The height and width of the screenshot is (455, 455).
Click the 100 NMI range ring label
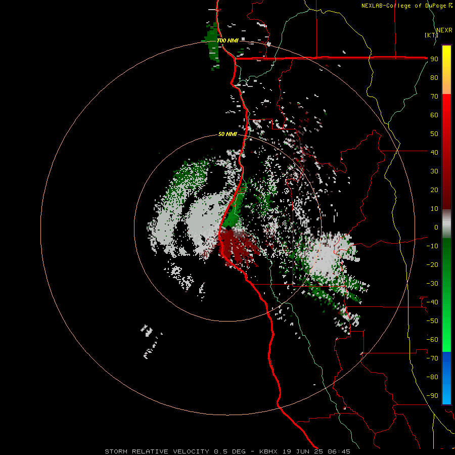227,40
